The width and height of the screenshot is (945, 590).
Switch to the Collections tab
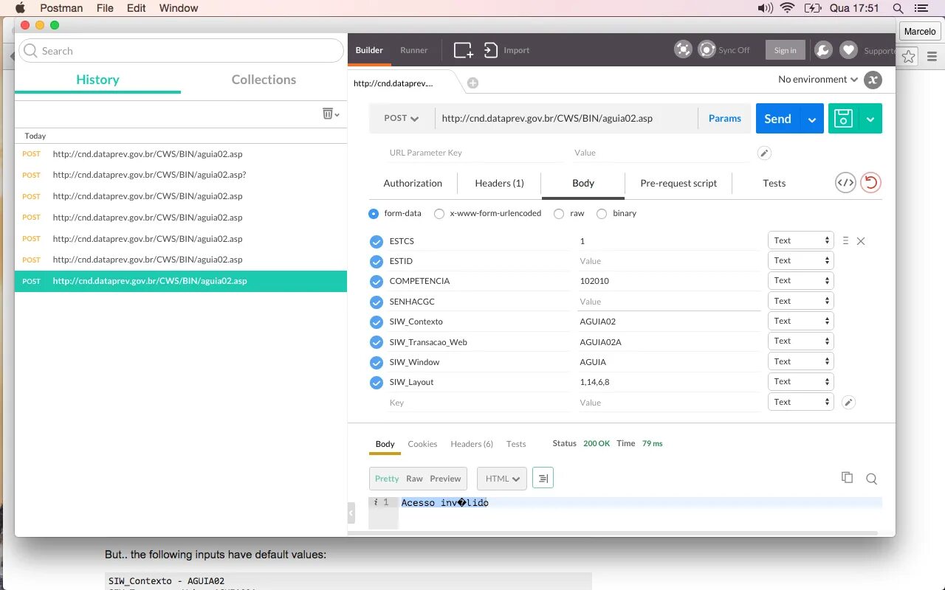264,80
